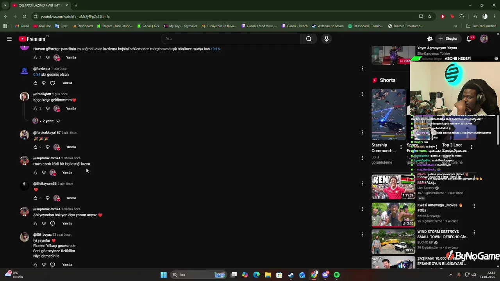Open options menu for 'Abi yayından bakıyon' comment

pyautogui.click(x=362, y=209)
